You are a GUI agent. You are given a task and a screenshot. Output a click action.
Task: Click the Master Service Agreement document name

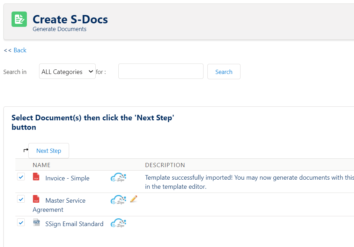coord(59,205)
